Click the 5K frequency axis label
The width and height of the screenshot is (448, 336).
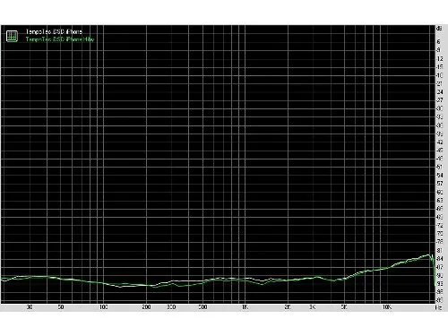(344, 307)
